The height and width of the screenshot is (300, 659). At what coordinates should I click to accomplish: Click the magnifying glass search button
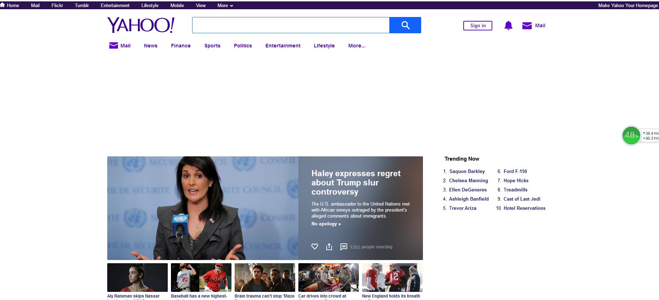tap(405, 25)
